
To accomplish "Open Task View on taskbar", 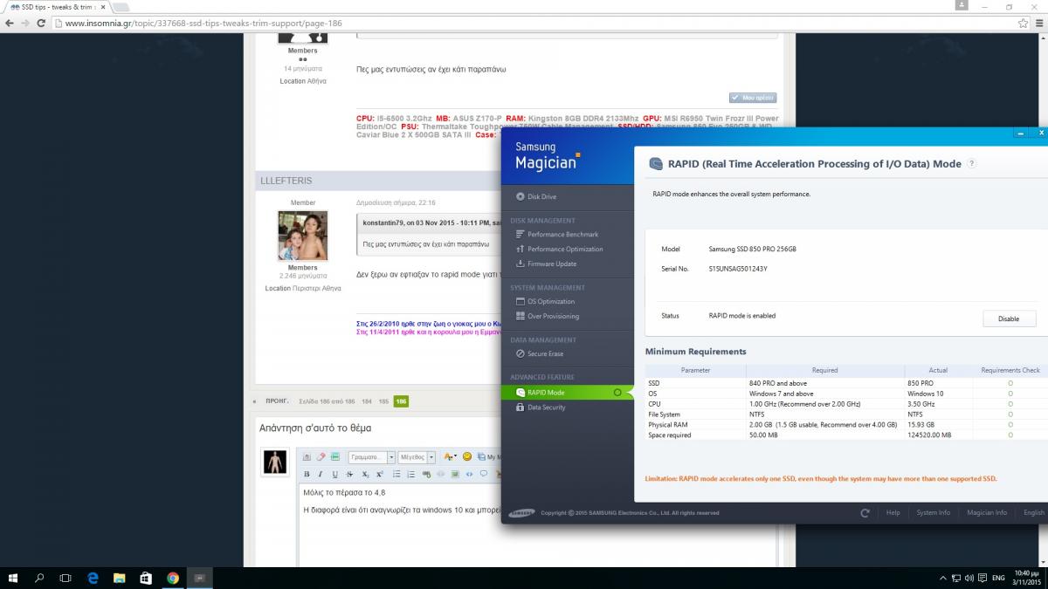I will coord(65,578).
